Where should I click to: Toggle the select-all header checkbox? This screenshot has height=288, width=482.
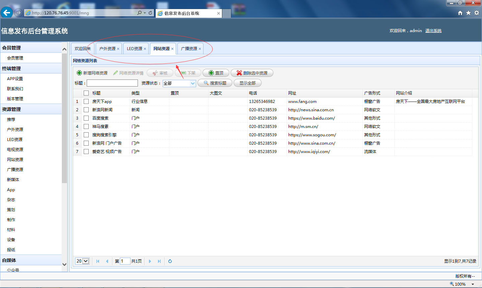[86, 93]
